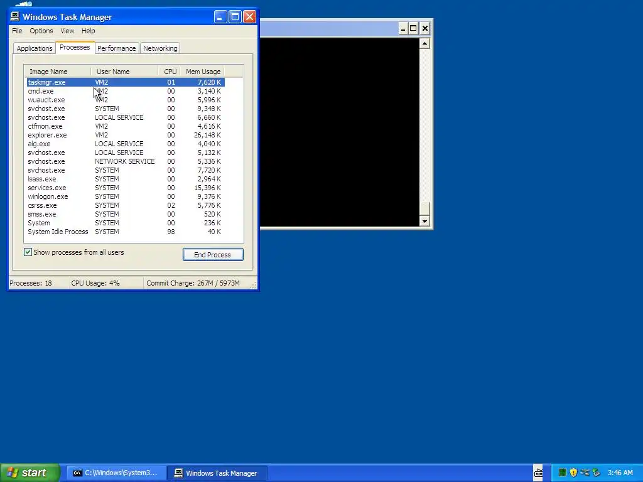Select the winlogon.exe process

tap(125, 196)
